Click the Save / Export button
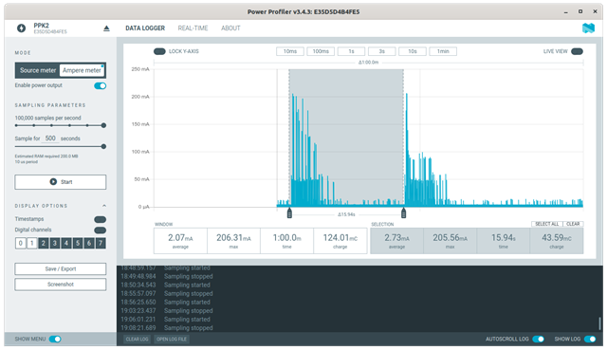Screen dimensions: 607x350 coord(61,269)
